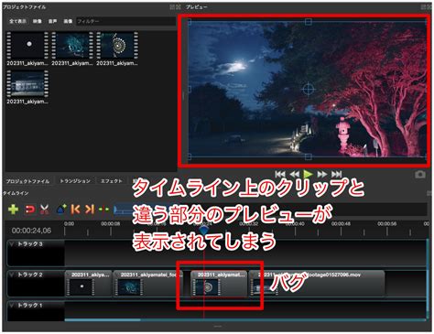Jump to next marker orange arrow icon
The image size is (434, 334).
click(90, 210)
